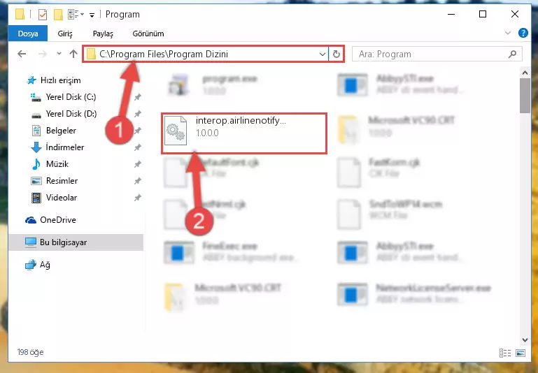
Task: Open recent locations dropdown arrow
Action: click(59, 53)
